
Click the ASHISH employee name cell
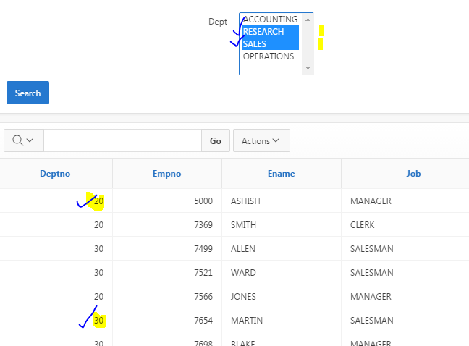(245, 201)
